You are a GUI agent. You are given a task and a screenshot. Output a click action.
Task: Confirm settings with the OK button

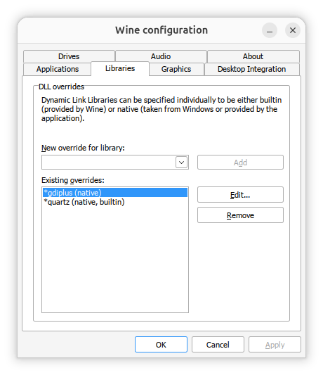[x=161, y=345]
